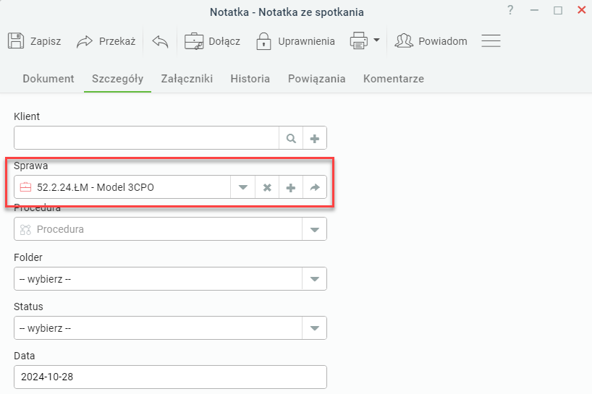The image size is (592, 394).
Task: Click the Data field 2024-10-28
Action: tap(170, 377)
